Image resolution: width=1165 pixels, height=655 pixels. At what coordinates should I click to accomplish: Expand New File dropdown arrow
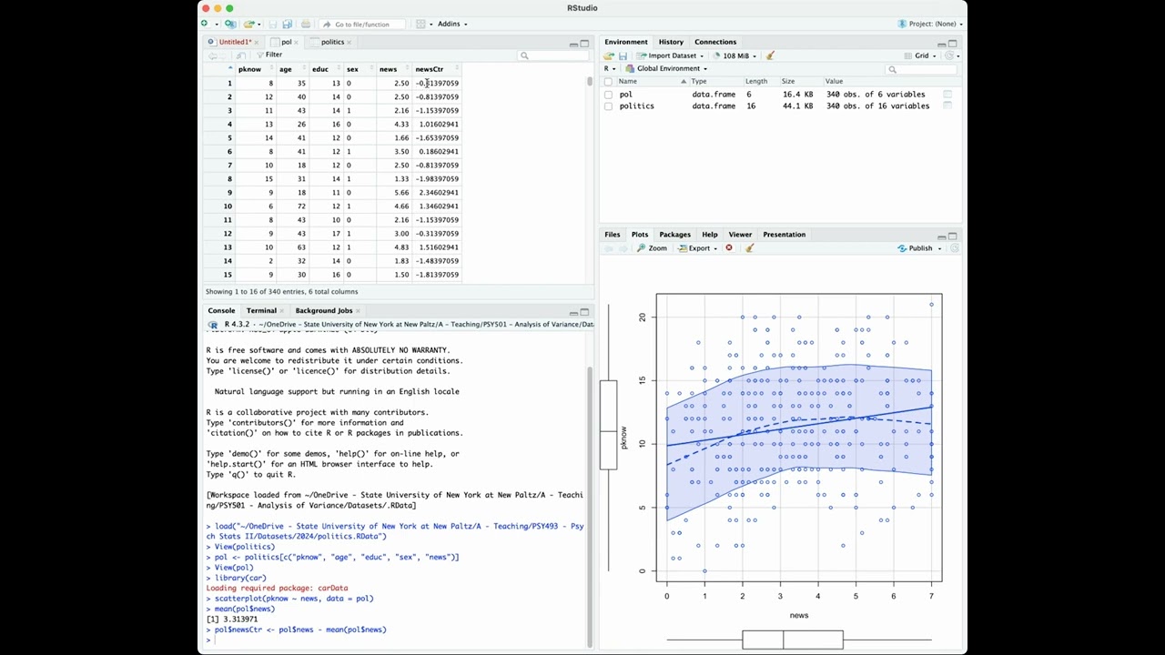click(x=217, y=25)
